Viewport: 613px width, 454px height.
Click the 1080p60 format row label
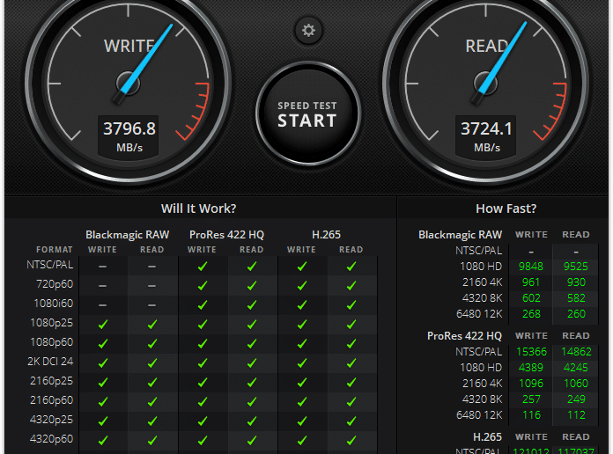click(52, 342)
